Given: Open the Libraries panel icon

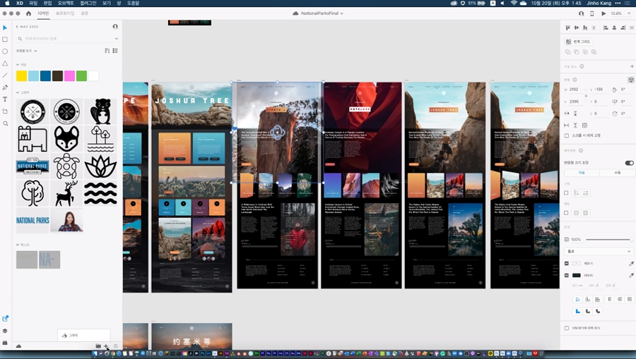Looking at the screenshot, I should [5, 319].
